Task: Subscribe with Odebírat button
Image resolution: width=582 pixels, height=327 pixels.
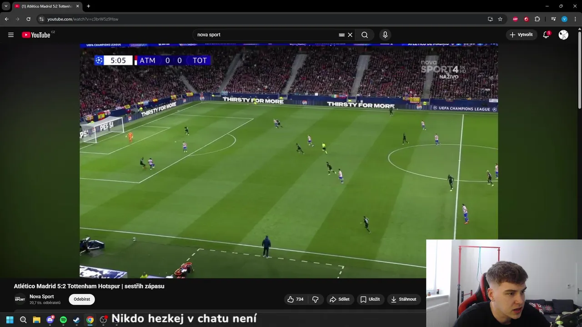Action: click(82, 299)
